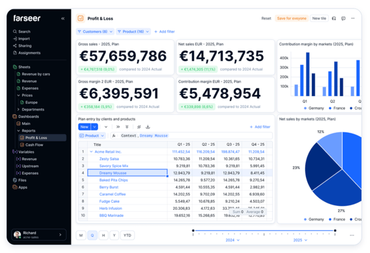Viewport: 370px width, 253px height.
Task: Open the Expenses sheet under Sheets
Action: [27, 88]
